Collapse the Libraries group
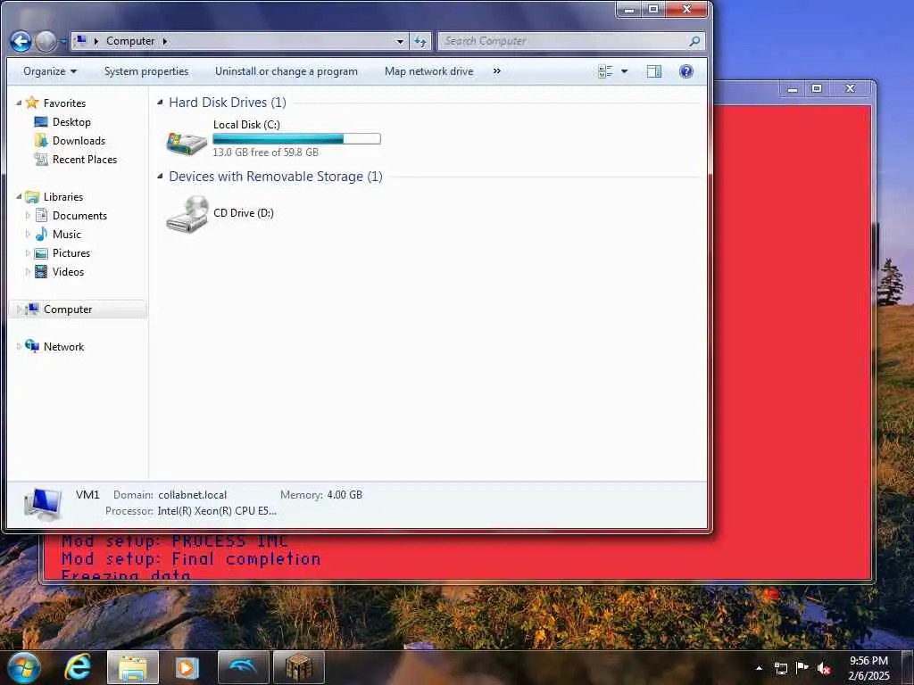Image resolution: width=914 pixels, height=685 pixels. pos(19,197)
